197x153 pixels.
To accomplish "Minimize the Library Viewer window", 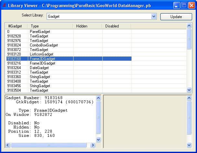I will click(x=177, y=5).
